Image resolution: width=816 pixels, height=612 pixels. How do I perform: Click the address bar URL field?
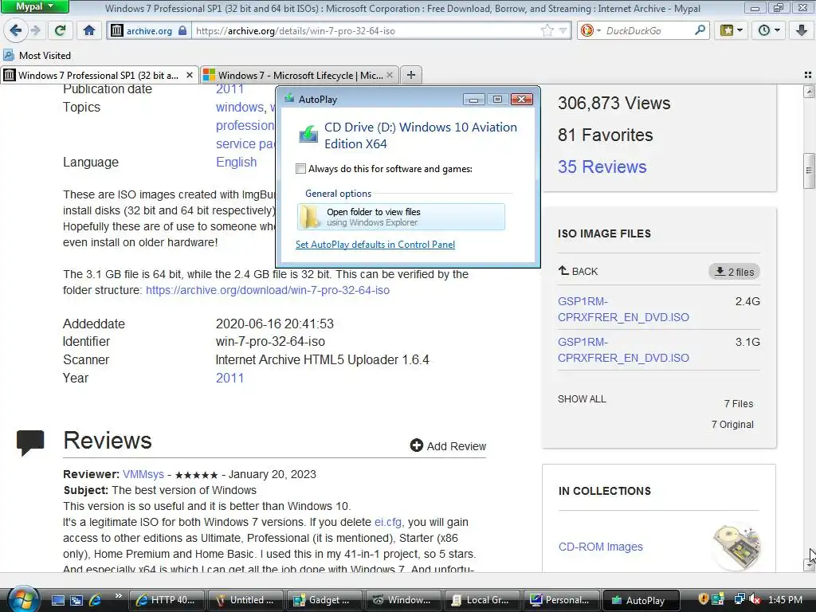367,31
